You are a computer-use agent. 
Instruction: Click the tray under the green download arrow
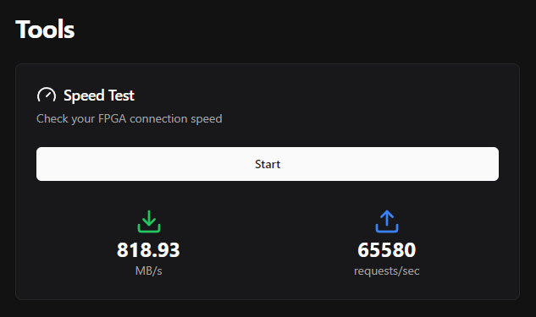149,230
